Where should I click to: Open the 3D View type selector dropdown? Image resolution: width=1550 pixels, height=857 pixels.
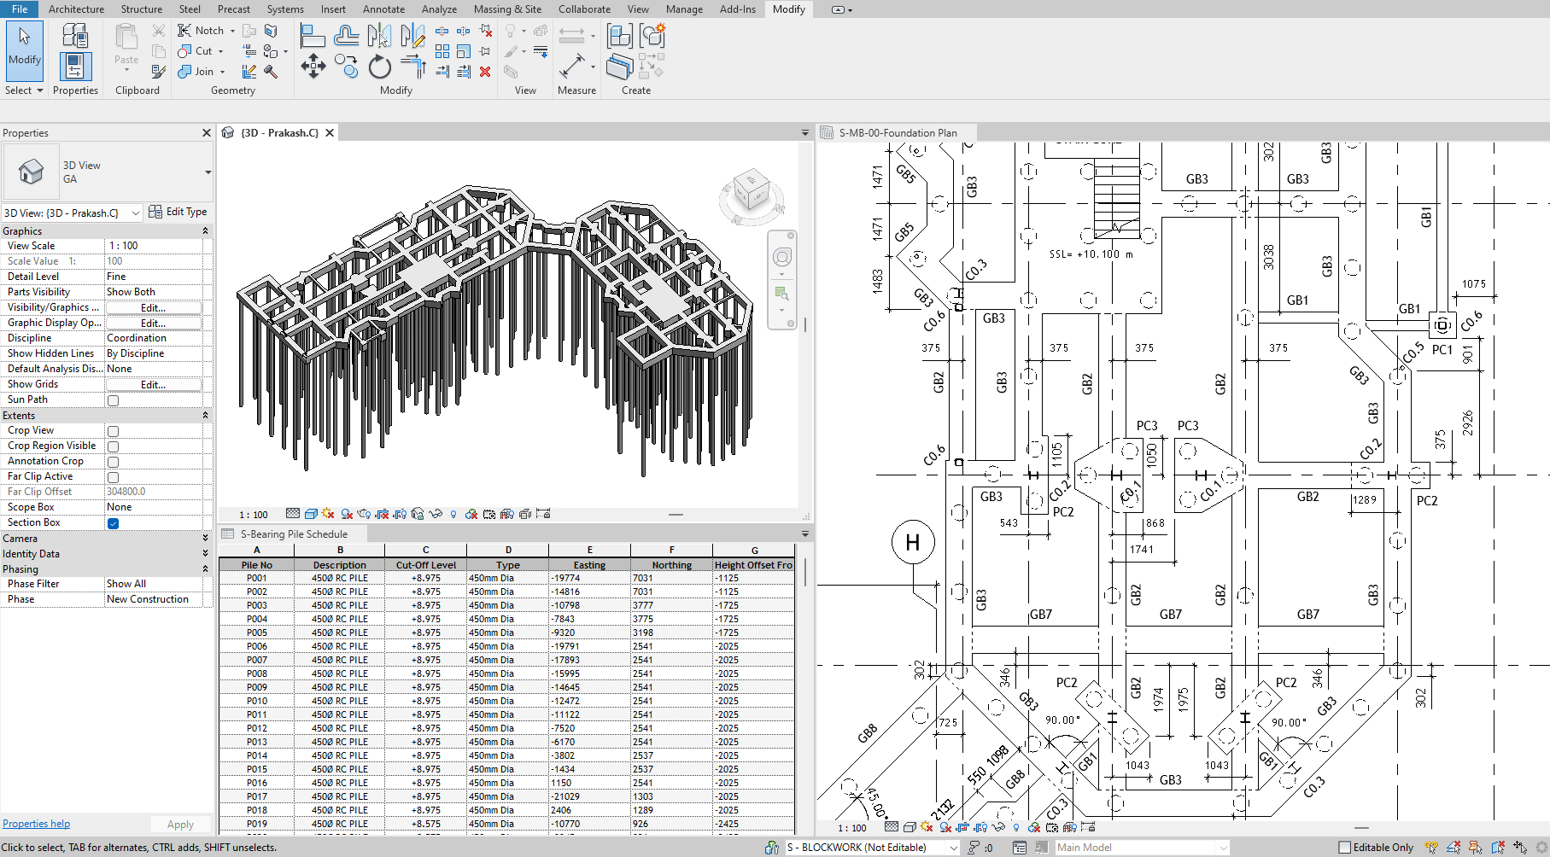point(208,172)
